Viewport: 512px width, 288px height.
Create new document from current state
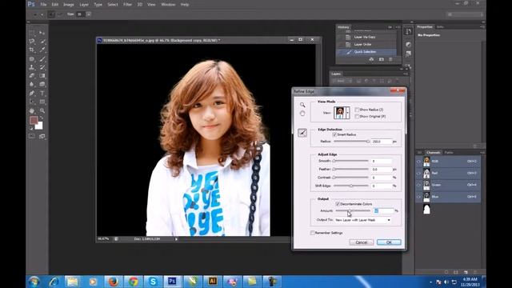371,59
